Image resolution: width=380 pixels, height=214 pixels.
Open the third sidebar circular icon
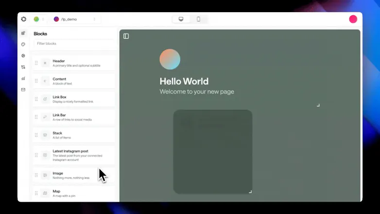point(23,56)
